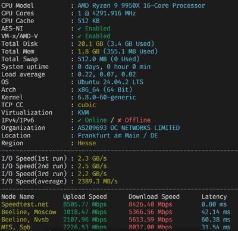Click the Virtualization label
This screenshot has height=231, width=238.
[27, 113]
